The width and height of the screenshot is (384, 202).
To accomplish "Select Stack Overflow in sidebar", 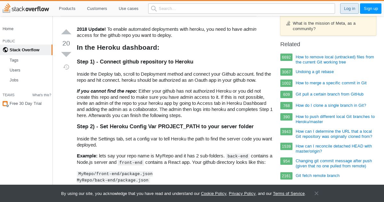I will (26, 50).
